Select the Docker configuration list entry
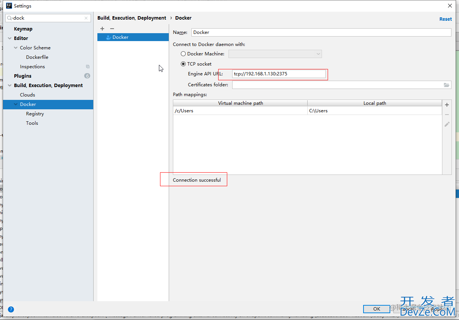 tap(133, 37)
